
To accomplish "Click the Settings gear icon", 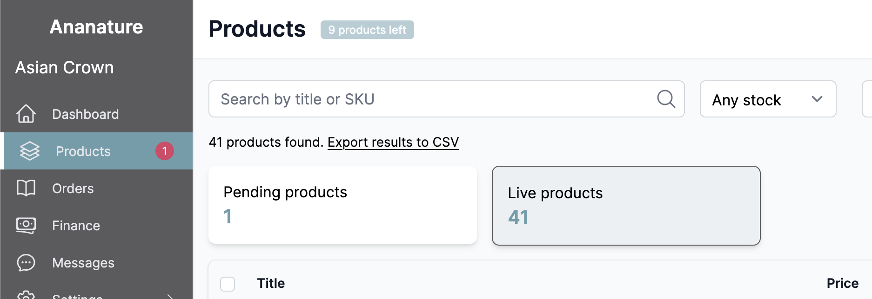I will tap(27, 296).
